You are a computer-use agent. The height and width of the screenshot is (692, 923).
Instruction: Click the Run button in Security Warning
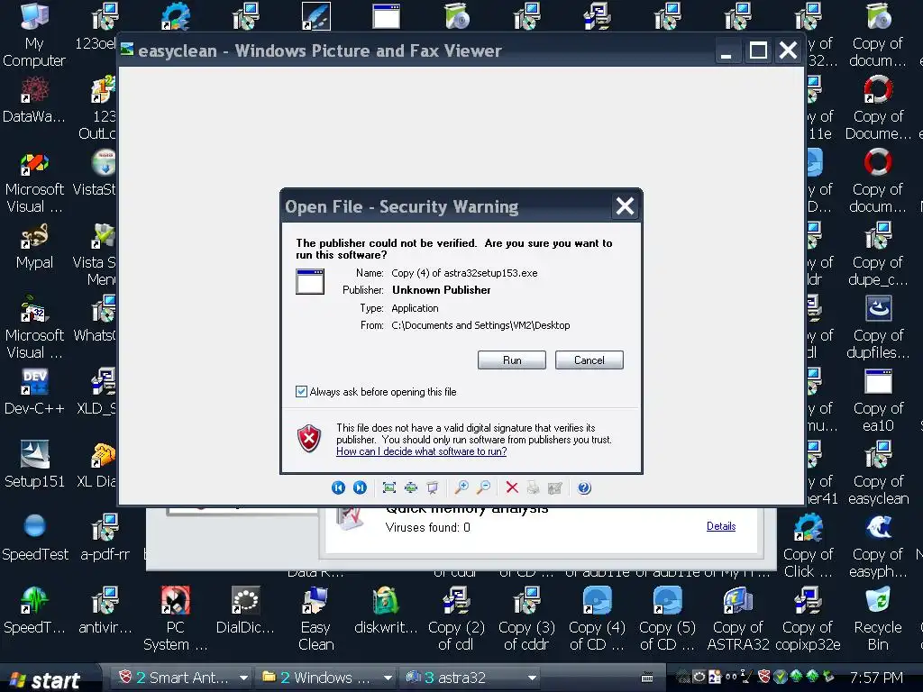click(x=512, y=360)
